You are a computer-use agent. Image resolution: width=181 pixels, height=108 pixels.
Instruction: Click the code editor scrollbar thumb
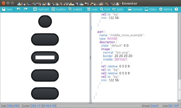click(x=179, y=89)
